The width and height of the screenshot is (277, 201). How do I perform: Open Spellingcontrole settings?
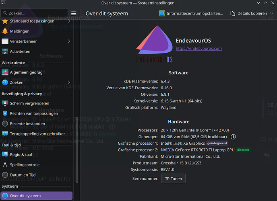[x=37, y=165]
